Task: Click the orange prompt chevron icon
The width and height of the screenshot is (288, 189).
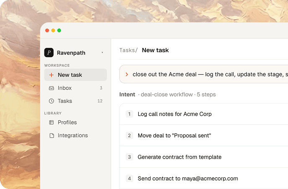Action: point(127,74)
